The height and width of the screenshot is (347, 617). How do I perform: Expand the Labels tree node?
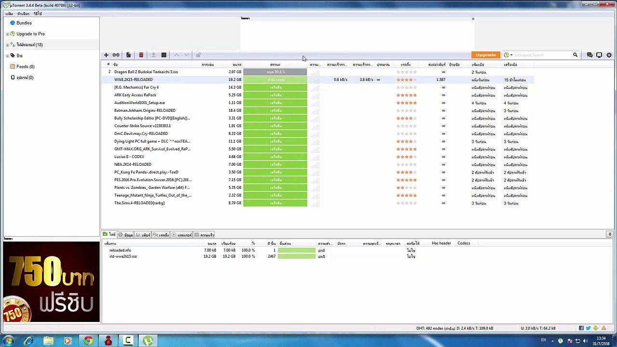pyautogui.click(x=7, y=56)
